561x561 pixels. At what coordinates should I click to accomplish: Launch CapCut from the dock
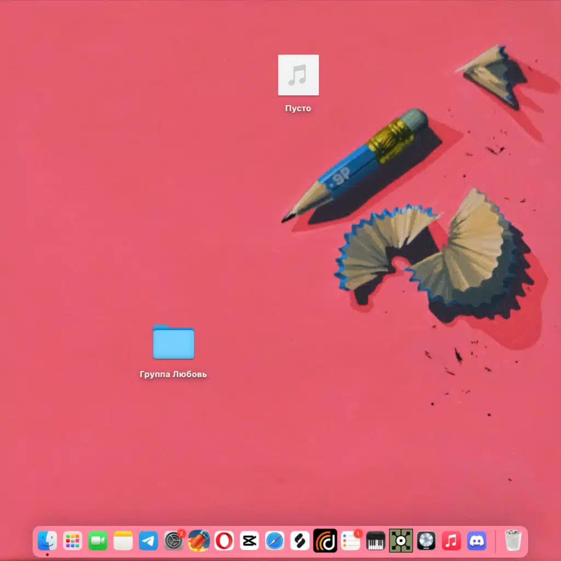[249, 541]
